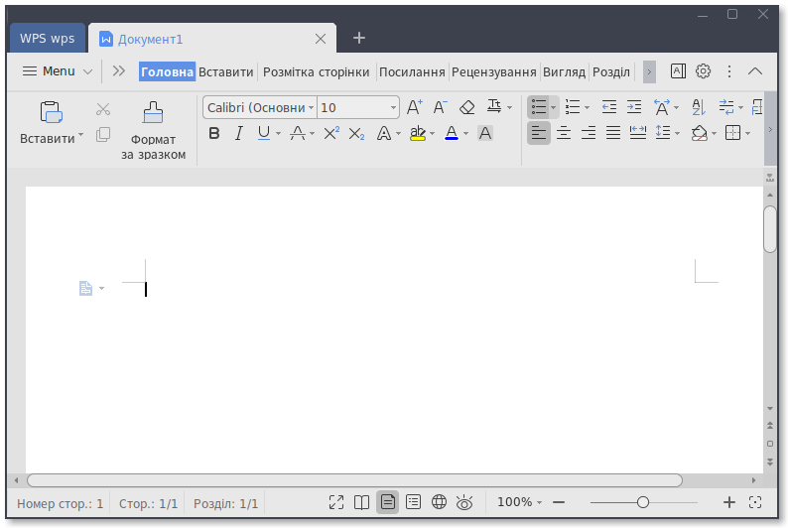Toggle Underline formatting

tap(263, 133)
